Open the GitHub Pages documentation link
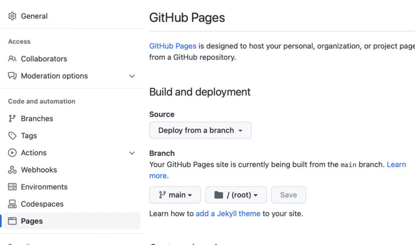415x245 pixels. point(172,46)
